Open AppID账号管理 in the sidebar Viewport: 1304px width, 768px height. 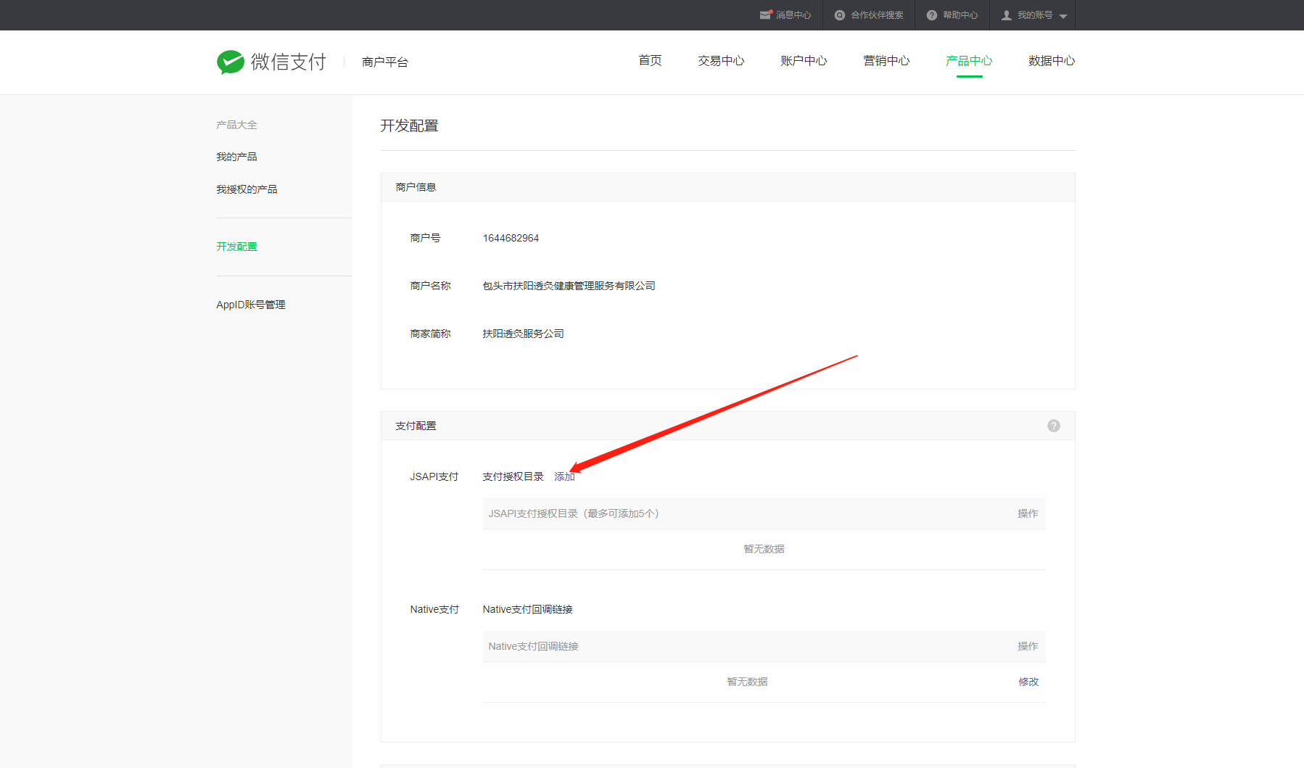tap(251, 305)
